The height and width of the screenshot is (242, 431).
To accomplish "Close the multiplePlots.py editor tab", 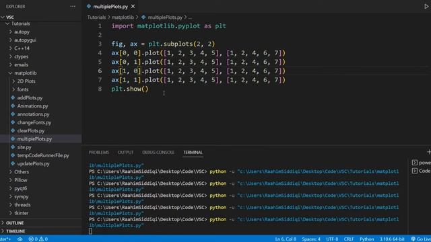I will tap(133, 6).
